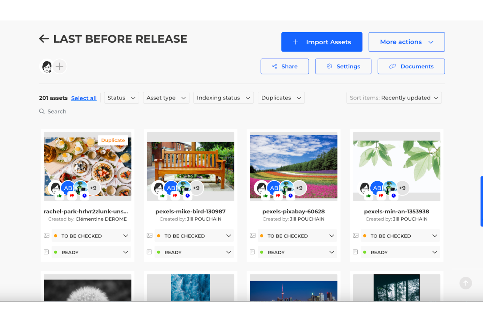
Task: Click the pexels-pixabay-60628 asset name
Action: click(x=294, y=211)
